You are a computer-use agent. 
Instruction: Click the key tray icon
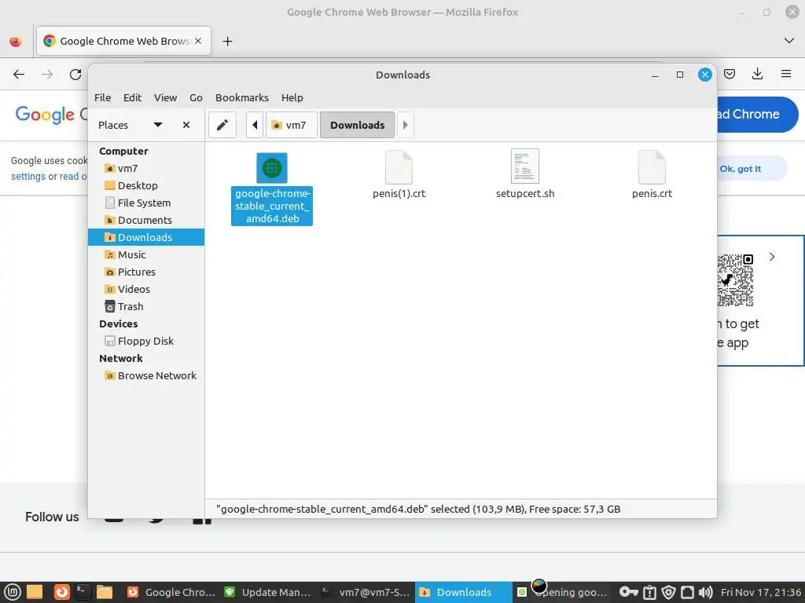[x=628, y=592]
